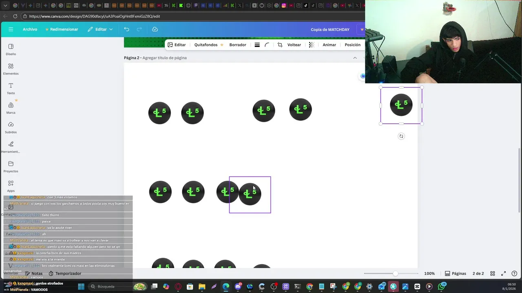
Task: Open the Texto sidebar panel
Action: click(x=11, y=88)
